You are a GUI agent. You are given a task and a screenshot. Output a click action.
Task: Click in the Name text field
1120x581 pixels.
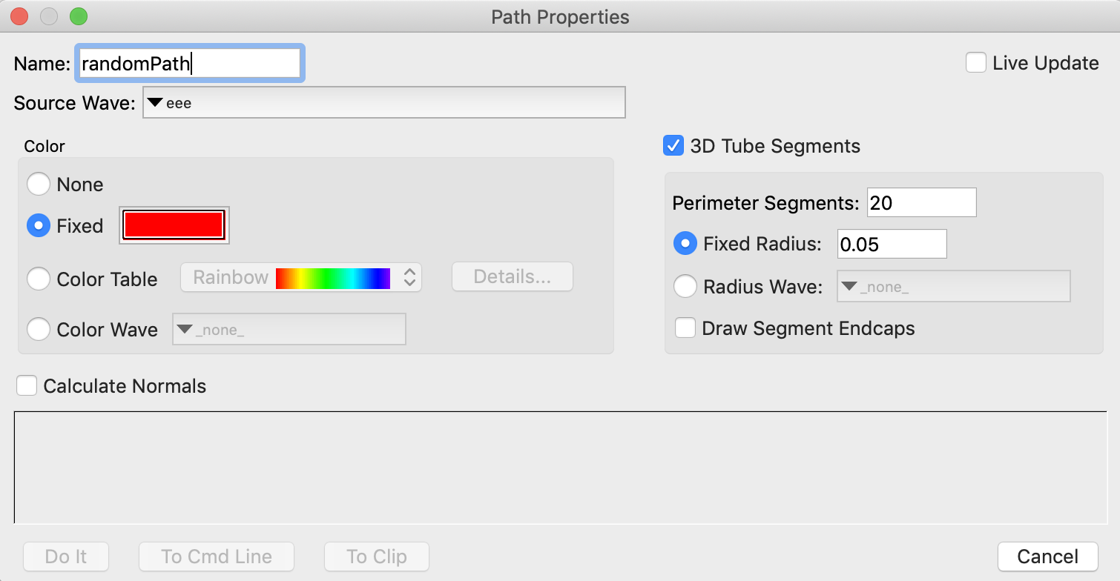(190, 64)
